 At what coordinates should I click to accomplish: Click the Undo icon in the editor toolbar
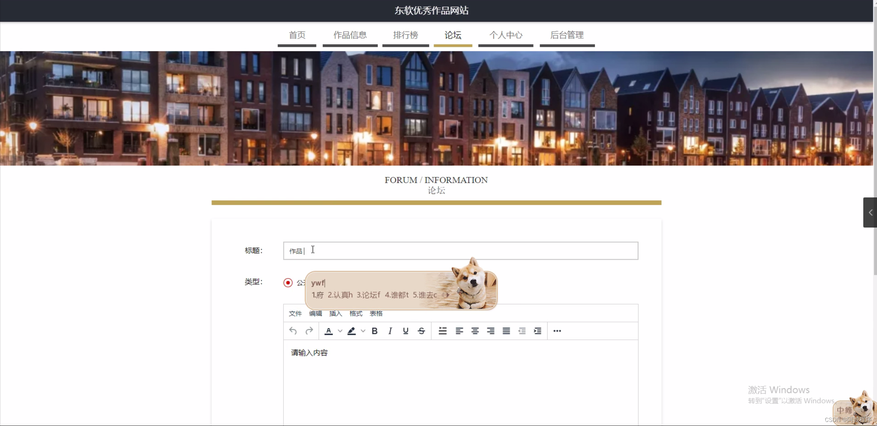coord(293,331)
